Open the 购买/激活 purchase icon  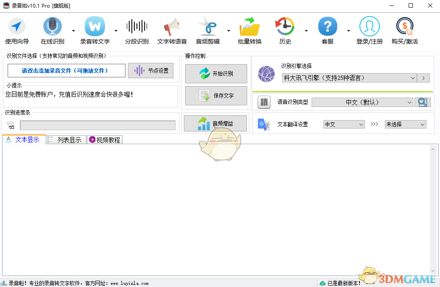405,31
